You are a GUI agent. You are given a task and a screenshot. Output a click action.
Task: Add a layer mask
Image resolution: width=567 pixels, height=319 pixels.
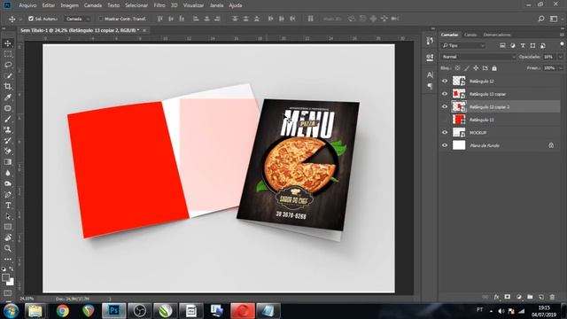(x=508, y=297)
